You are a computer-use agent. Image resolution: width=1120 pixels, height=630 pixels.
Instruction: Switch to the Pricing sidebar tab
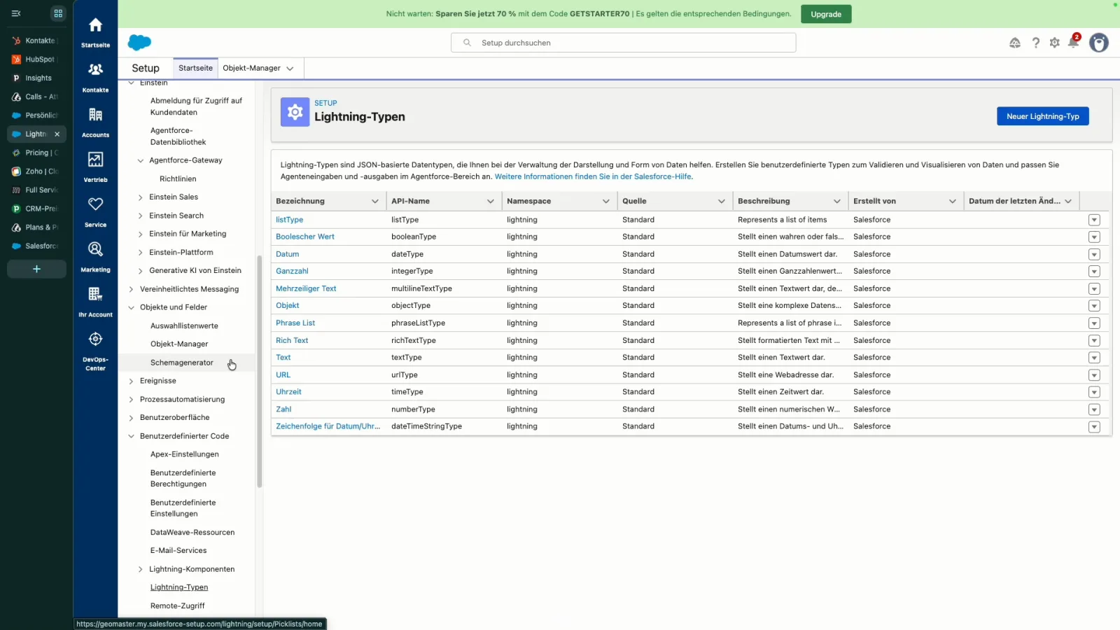pos(36,153)
